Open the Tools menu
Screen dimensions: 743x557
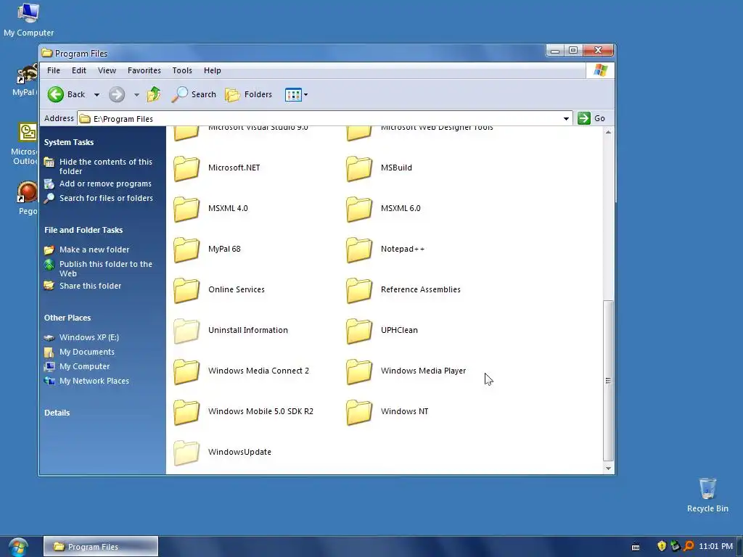182,70
